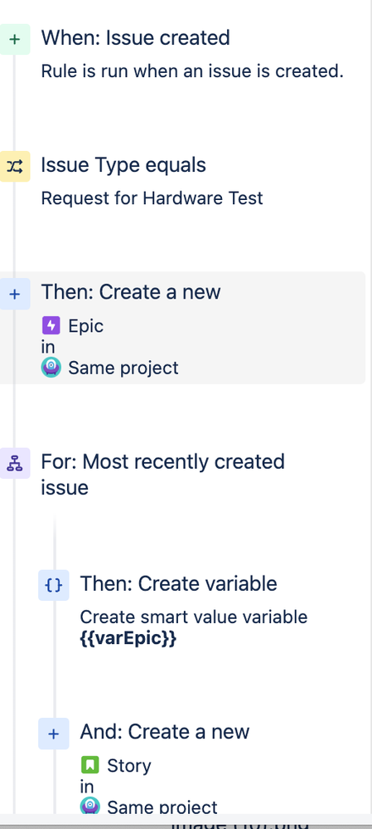Click the Request for Hardware Test text
Viewport: 372px width, 829px height.
(x=152, y=198)
